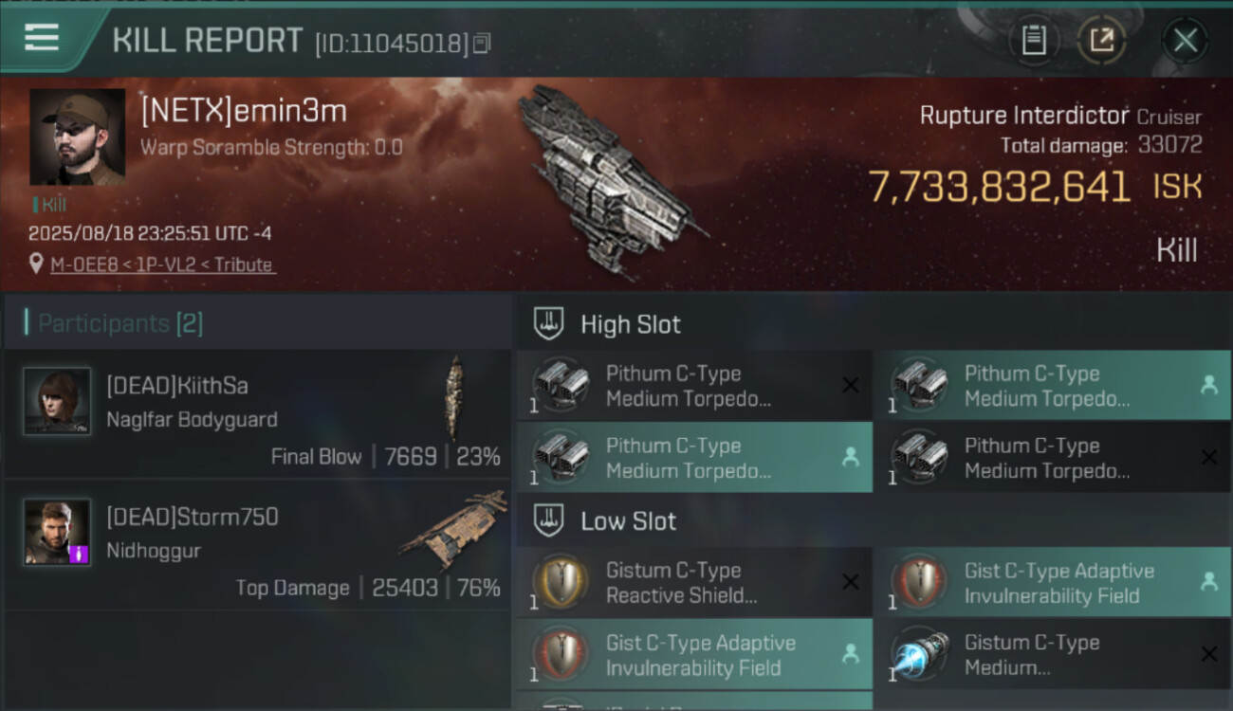This screenshot has height=711, width=1233.
Task: View the Nidhoggur ship icon
Action: tap(453, 530)
